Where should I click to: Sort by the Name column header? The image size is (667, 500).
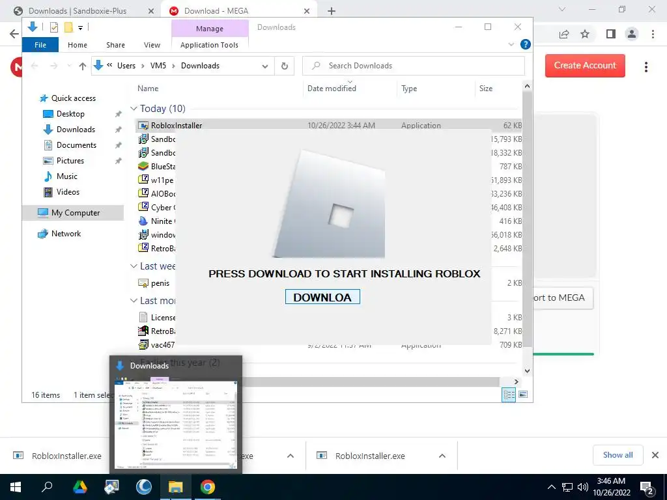[x=148, y=89]
